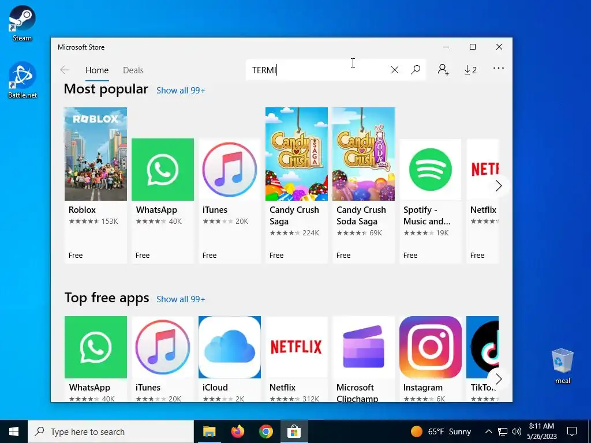Advance Top free apps row with right chevron

(498, 379)
